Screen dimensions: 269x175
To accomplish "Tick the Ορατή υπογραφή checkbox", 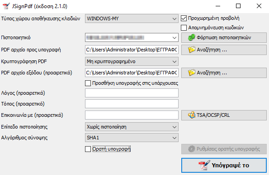I will click(x=88, y=149).
